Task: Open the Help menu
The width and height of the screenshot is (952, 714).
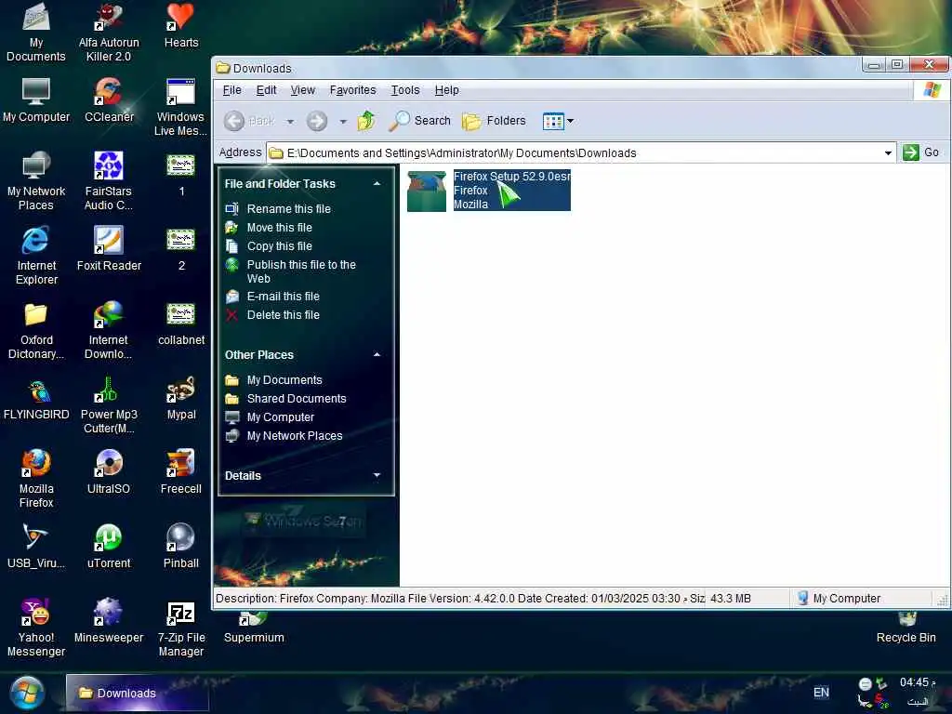Action: pos(447,90)
